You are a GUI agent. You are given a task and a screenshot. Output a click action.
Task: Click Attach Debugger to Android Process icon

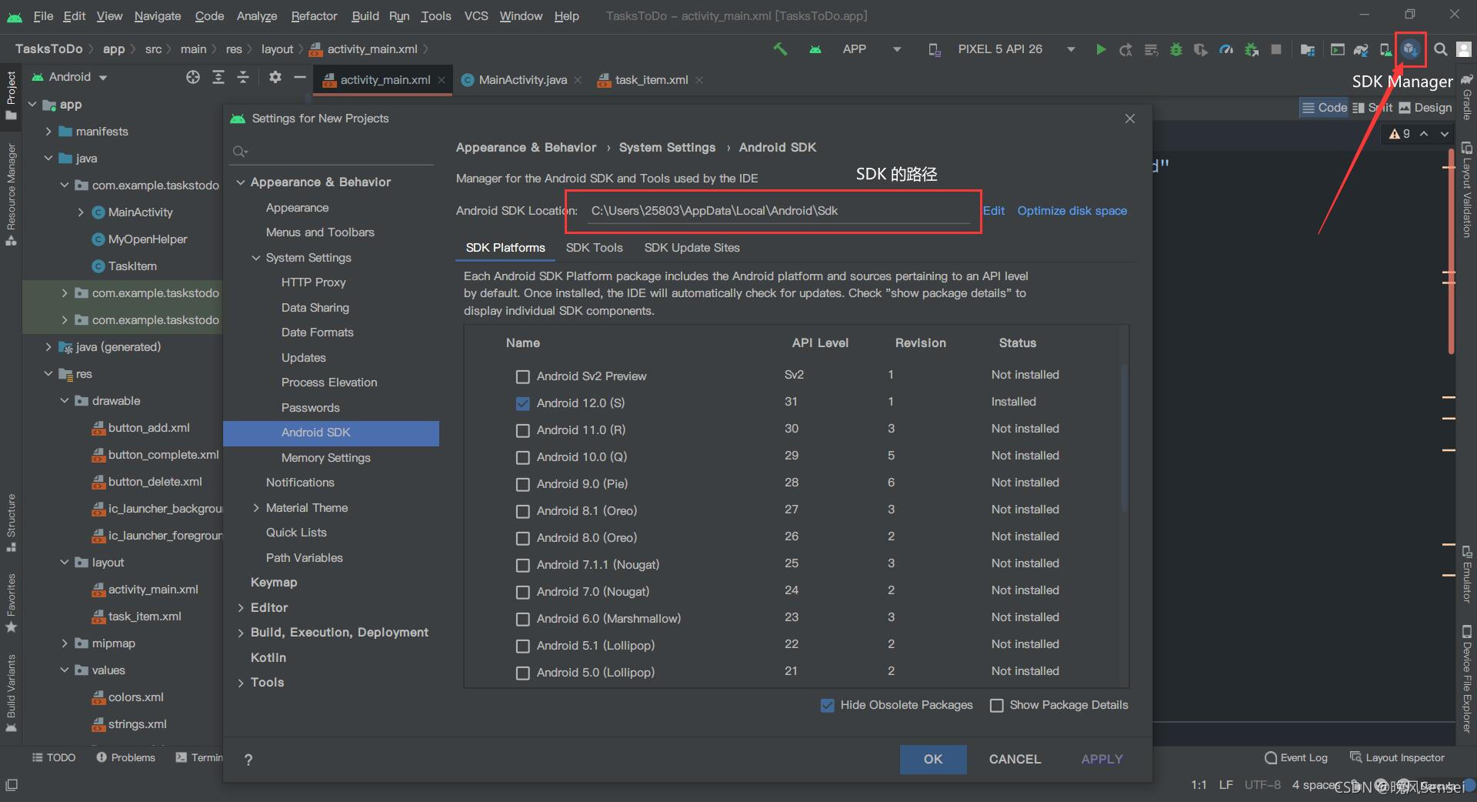(x=1252, y=49)
